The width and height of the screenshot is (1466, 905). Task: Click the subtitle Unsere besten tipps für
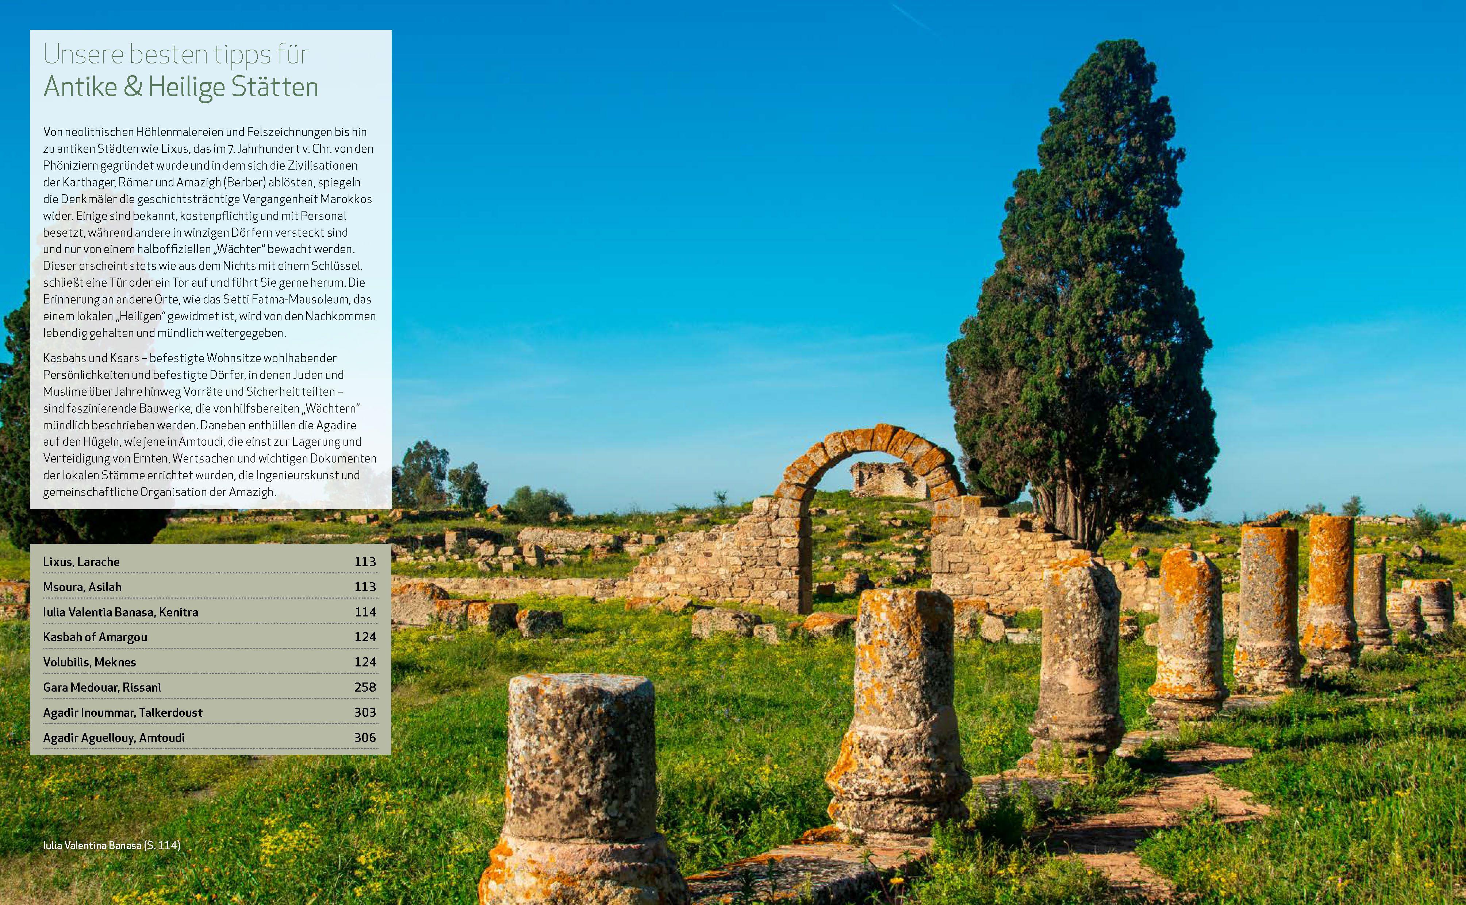coord(176,55)
